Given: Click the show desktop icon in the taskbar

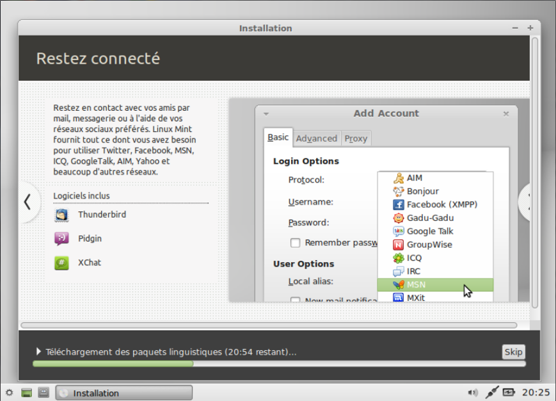Looking at the screenshot, I should 27,393.
